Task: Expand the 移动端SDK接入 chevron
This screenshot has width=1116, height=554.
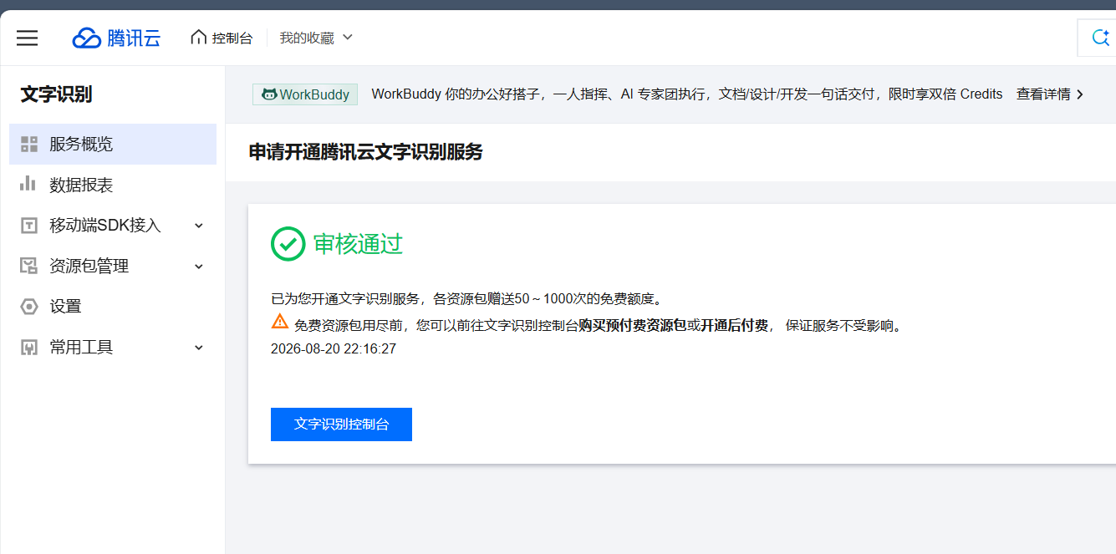Action: tap(199, 226)
